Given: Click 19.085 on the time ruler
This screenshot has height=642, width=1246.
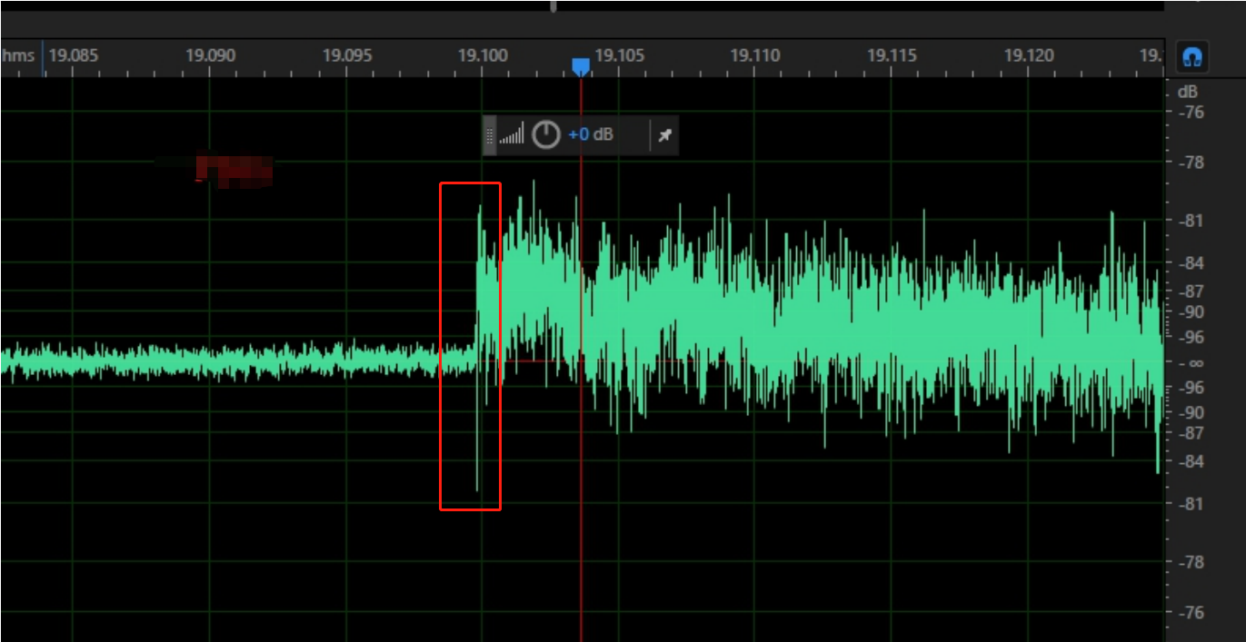Looking at the screenshot, I should (x=73, y=55).
